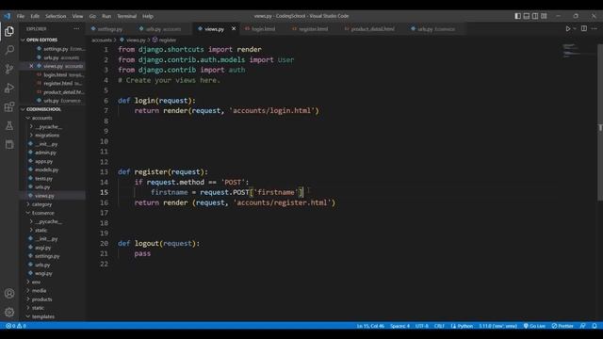The image size is (603, 339).
Task: Open the editor More Actions ellipsis
Action: (x=595, y=29)
